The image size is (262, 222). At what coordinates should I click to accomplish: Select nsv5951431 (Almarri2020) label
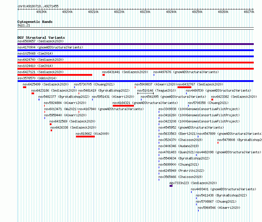[x=113, y=97]
